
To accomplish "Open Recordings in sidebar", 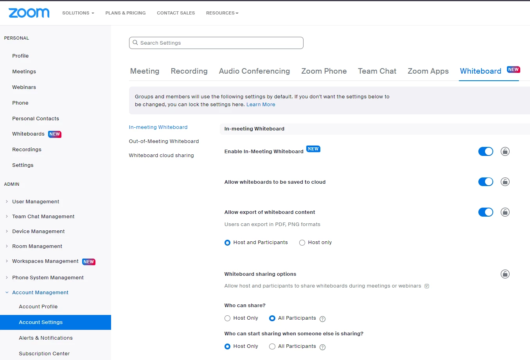I will [x=27, y=150].
